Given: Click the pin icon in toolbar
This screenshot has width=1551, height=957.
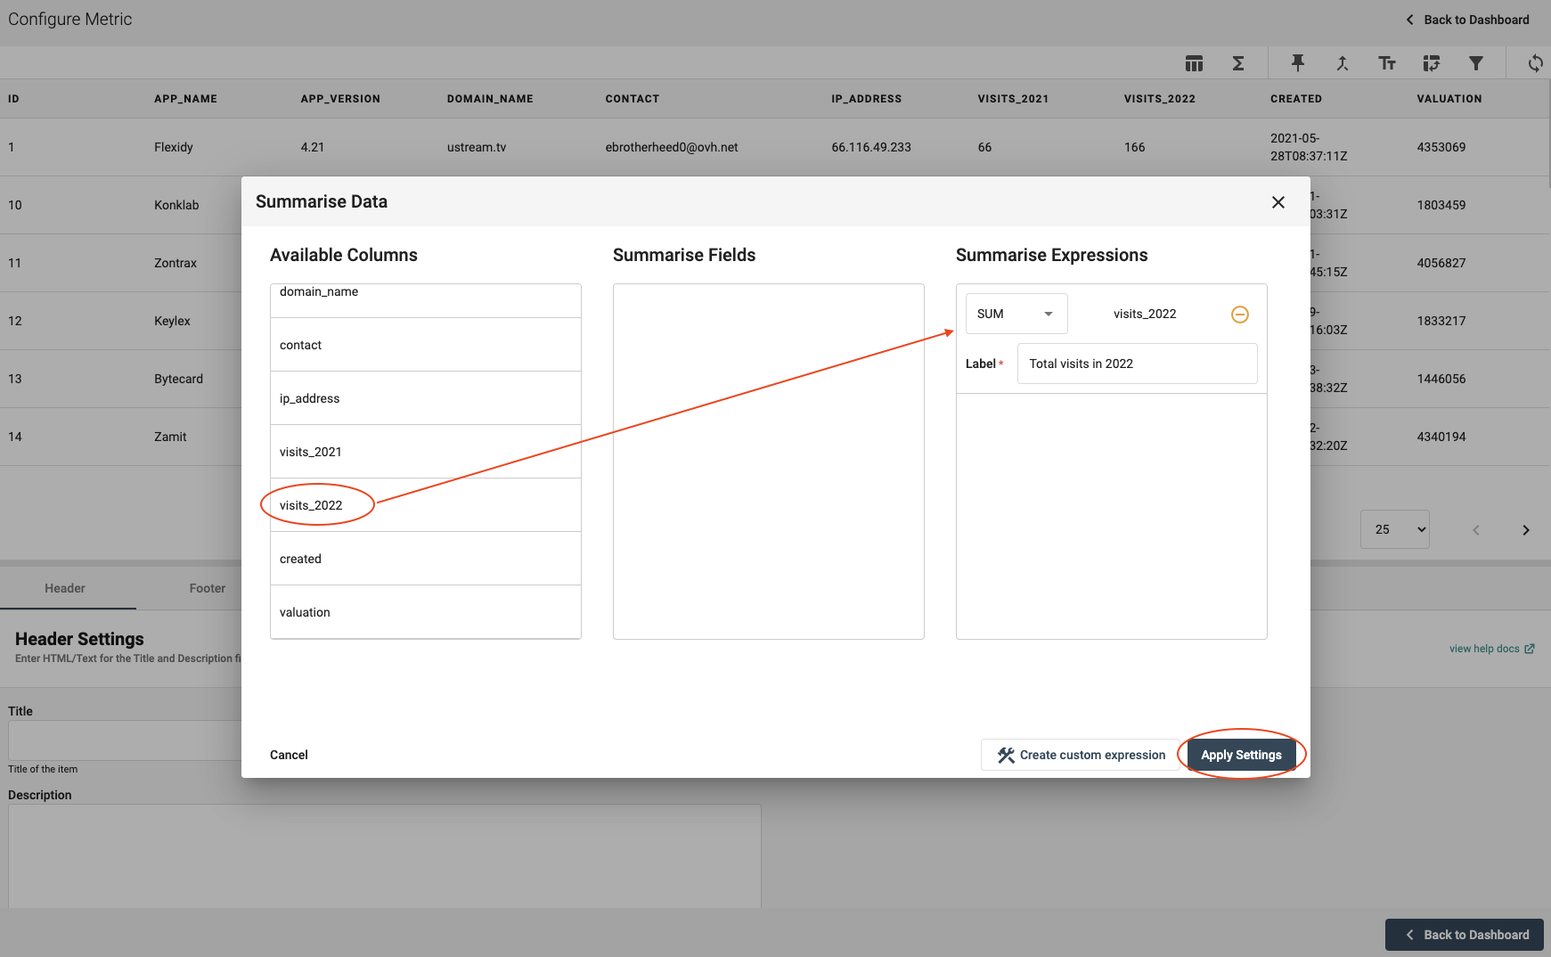Looking at the screenshot, I should (x=1297, y=63).
